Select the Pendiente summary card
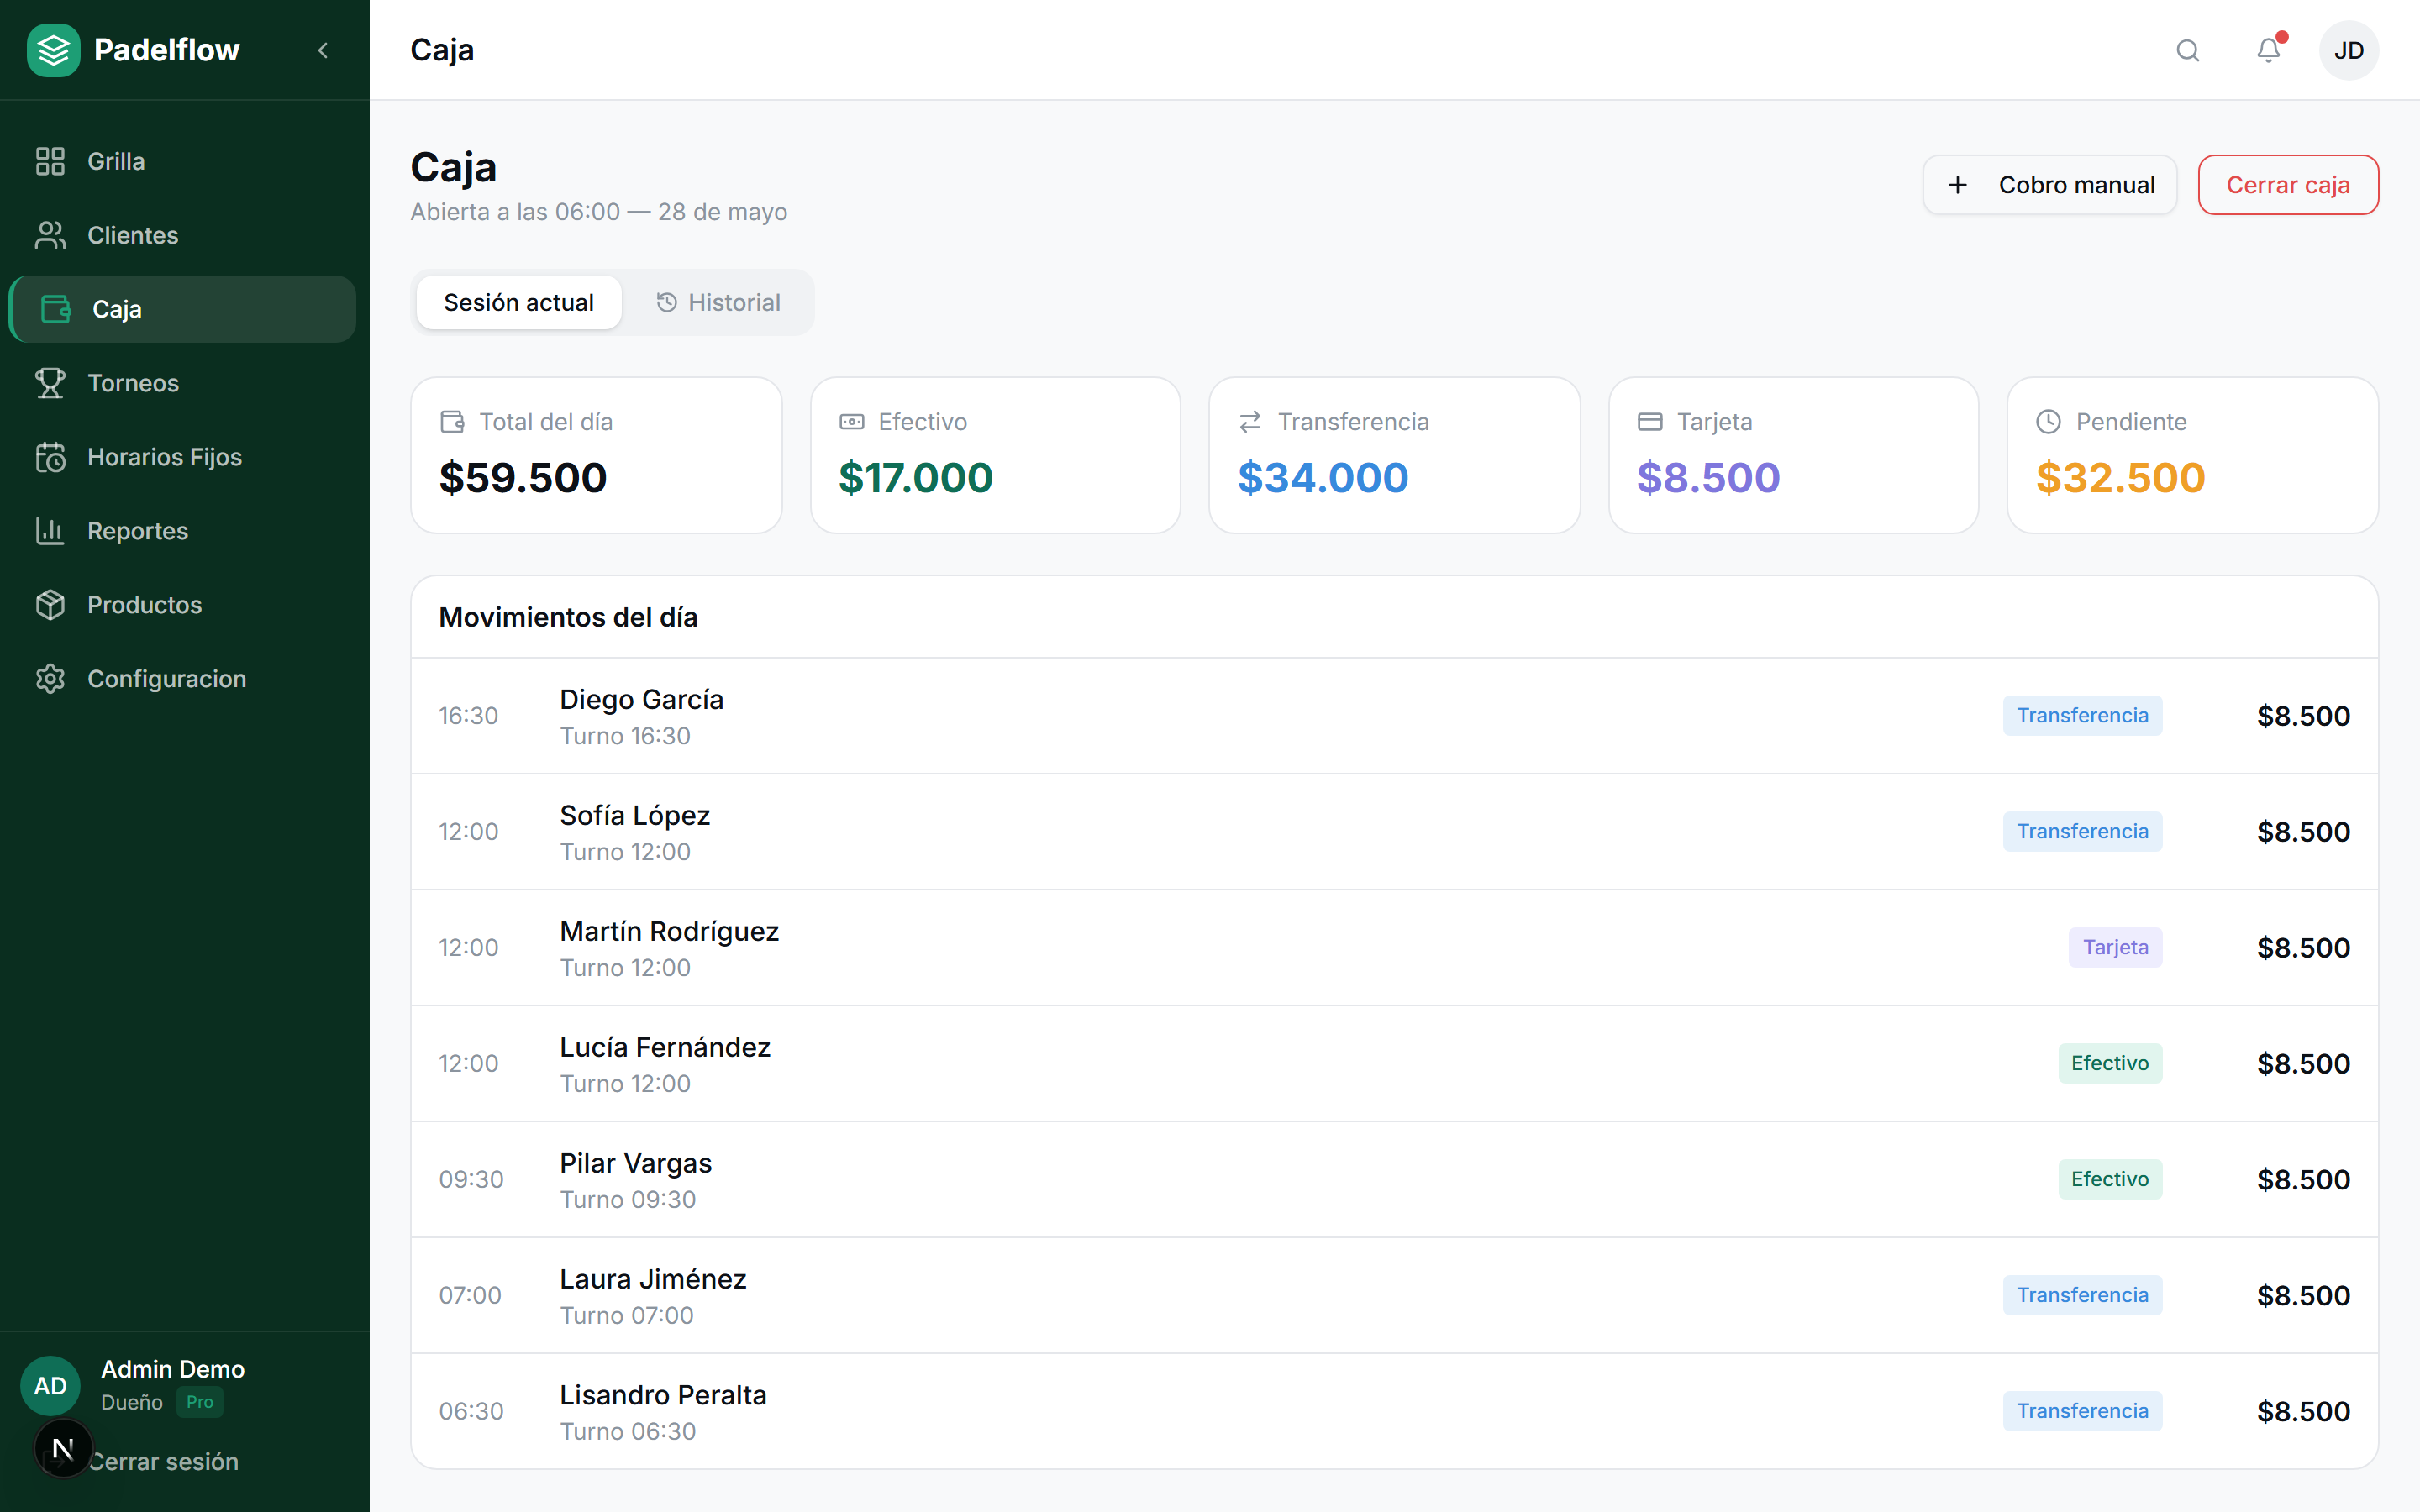 pos(2192,455)
